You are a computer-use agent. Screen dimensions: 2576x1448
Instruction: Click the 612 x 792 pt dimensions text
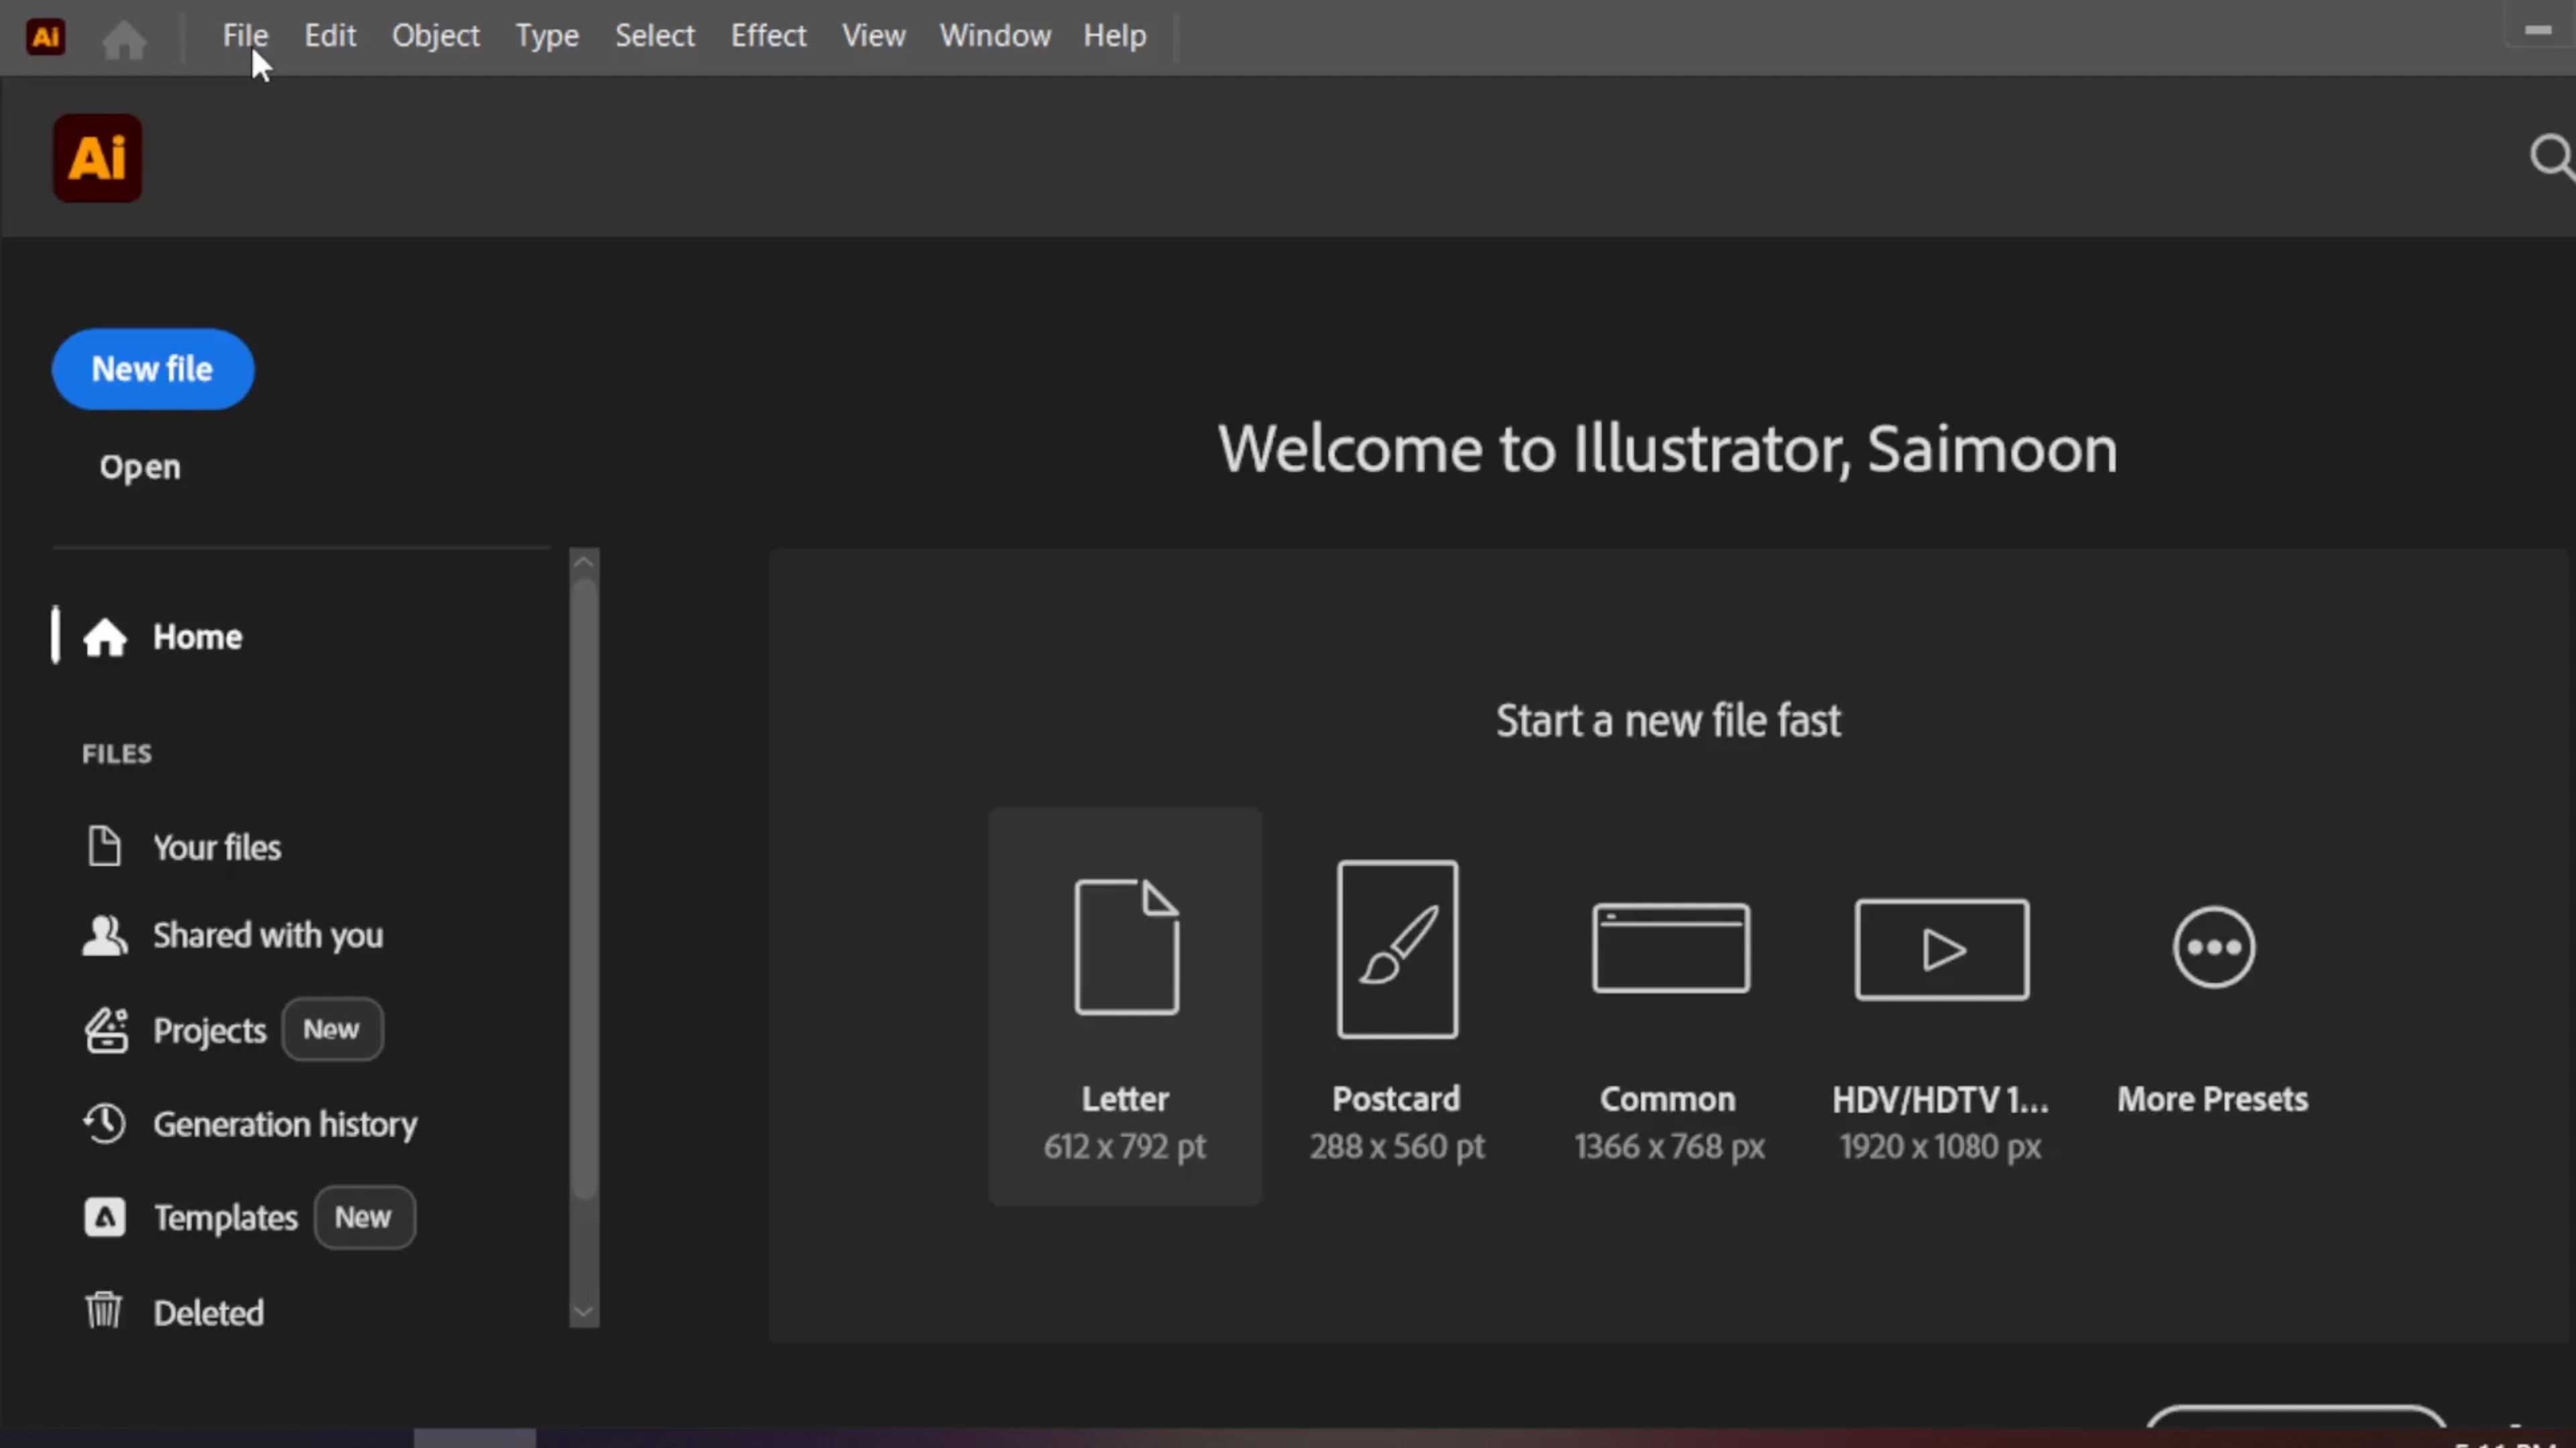tap(1125, 1146)
